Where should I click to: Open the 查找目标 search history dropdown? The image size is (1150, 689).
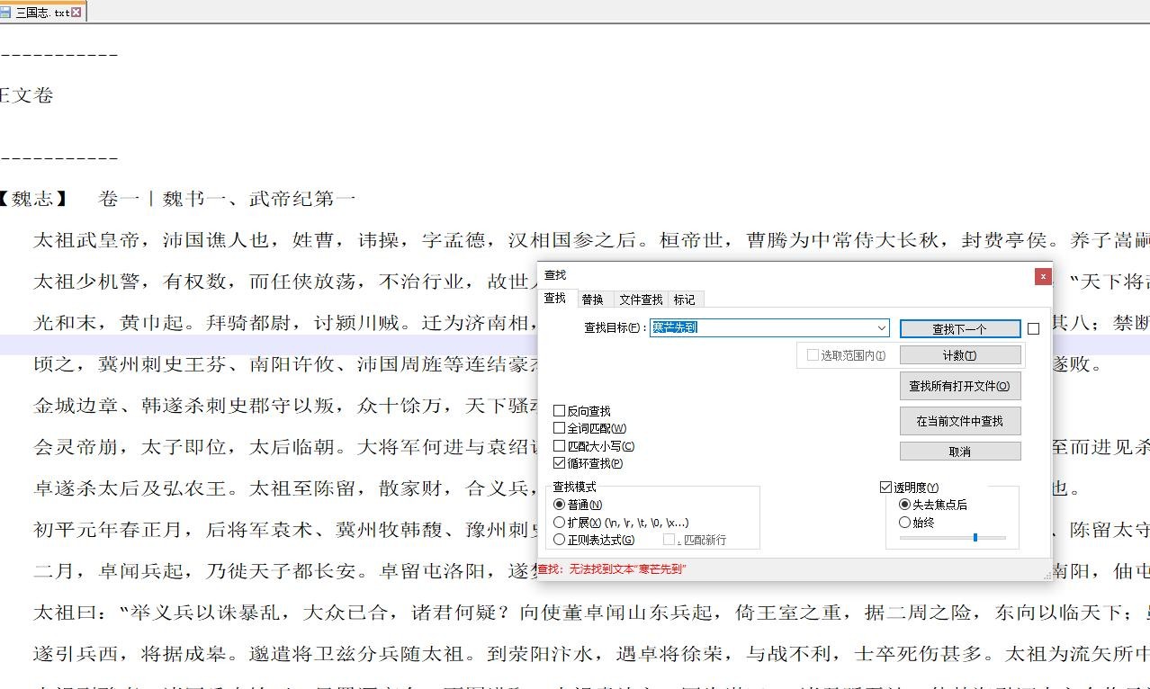pos(881,328)
